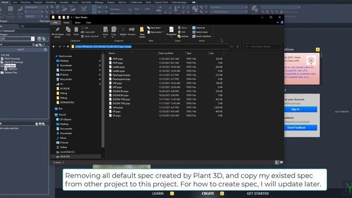Click the Sign In button
Viewport: 352px width, 198px height.
pos(301,109)
